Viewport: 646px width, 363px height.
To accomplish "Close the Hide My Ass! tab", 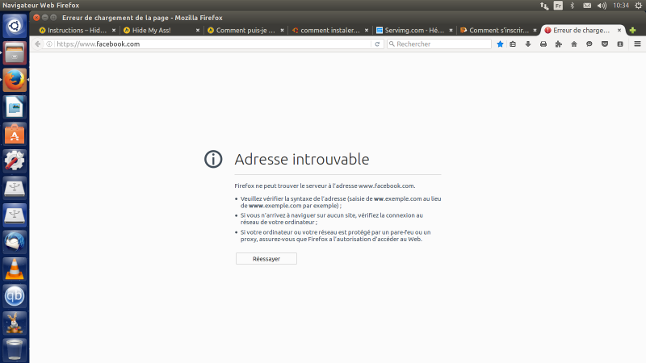I will pos(198,31).
